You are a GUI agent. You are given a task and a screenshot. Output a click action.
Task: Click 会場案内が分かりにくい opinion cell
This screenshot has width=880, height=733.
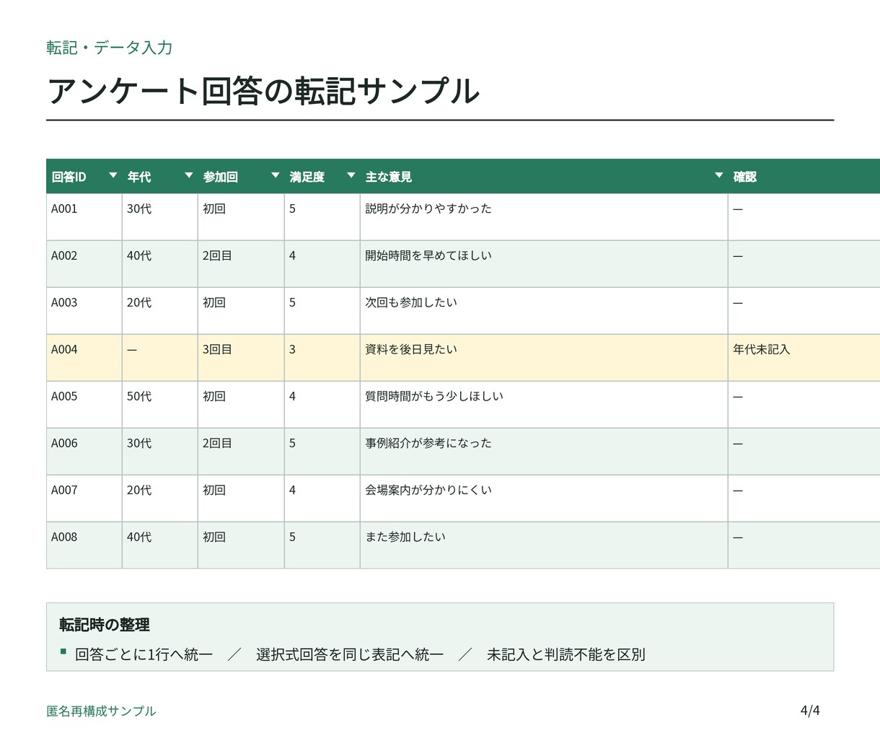pos(544,499)
